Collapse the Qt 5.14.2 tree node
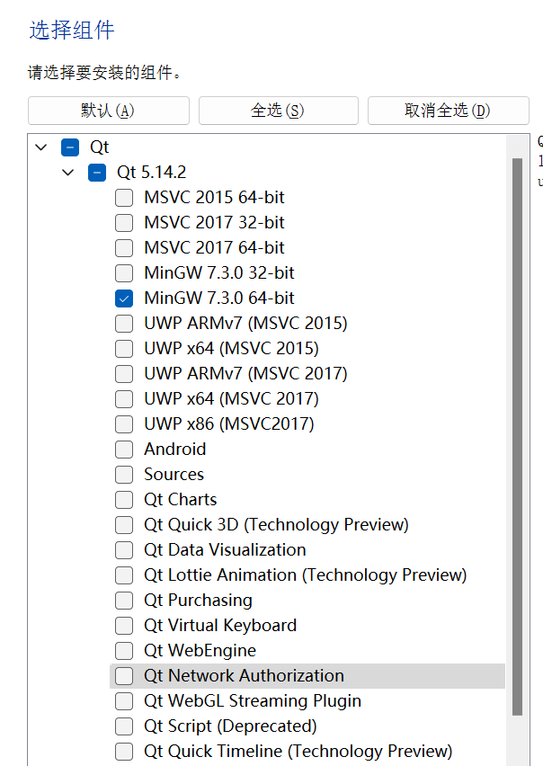The height and width of the screenshot is (766, 543). coord(68,173)
